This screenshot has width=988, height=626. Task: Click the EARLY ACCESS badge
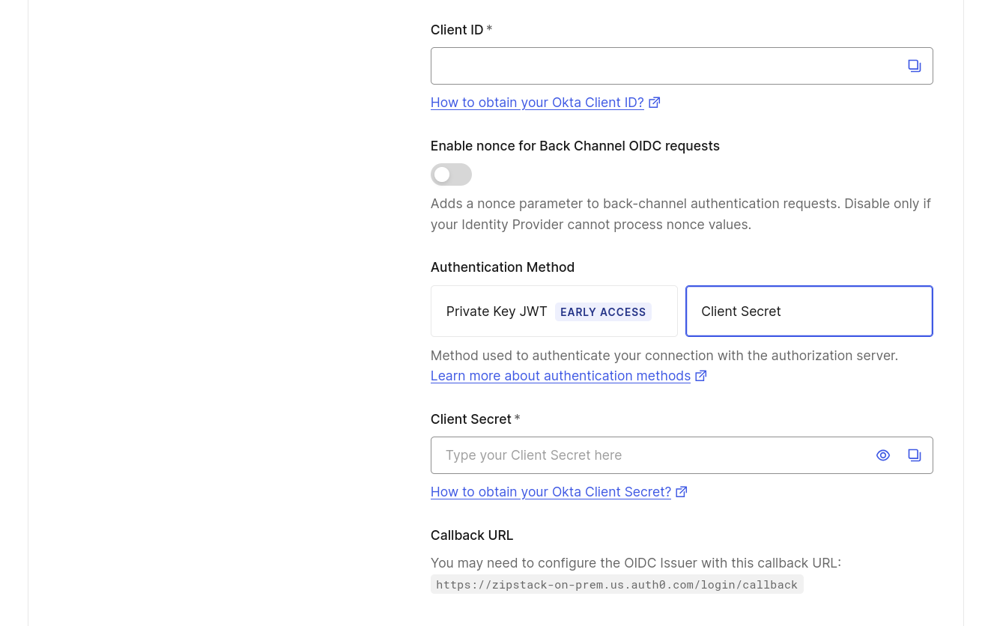pos(603,312)
